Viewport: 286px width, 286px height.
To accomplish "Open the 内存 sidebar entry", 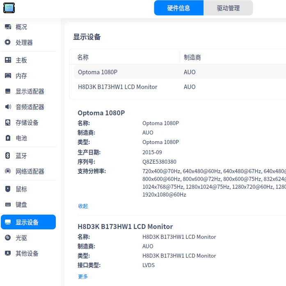I will point(28,76).
